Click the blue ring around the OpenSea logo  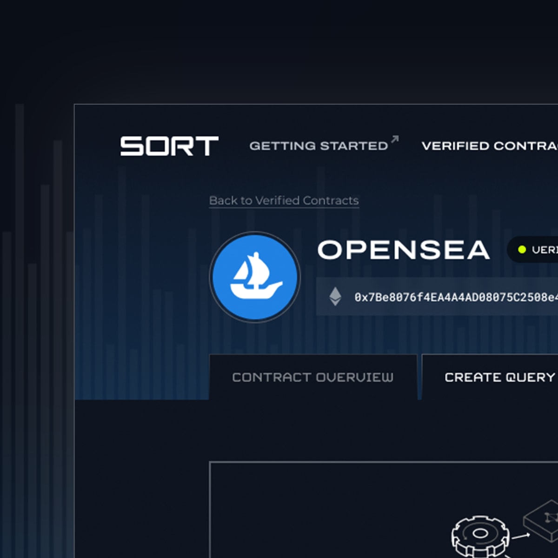[x=211, y=277]
